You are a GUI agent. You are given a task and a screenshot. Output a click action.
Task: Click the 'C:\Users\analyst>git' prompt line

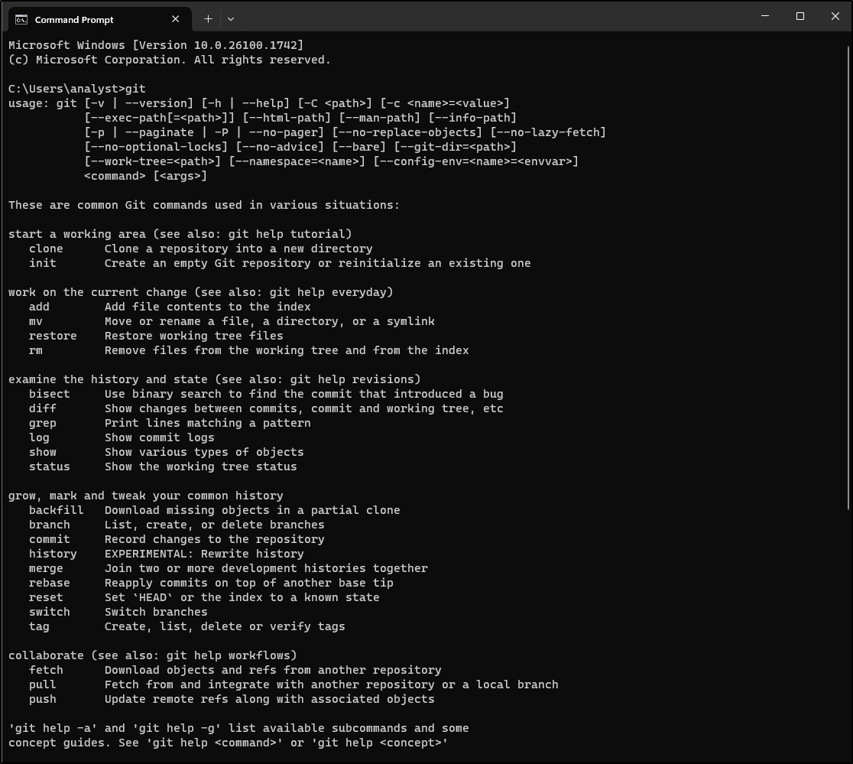(x=76, y=89)
